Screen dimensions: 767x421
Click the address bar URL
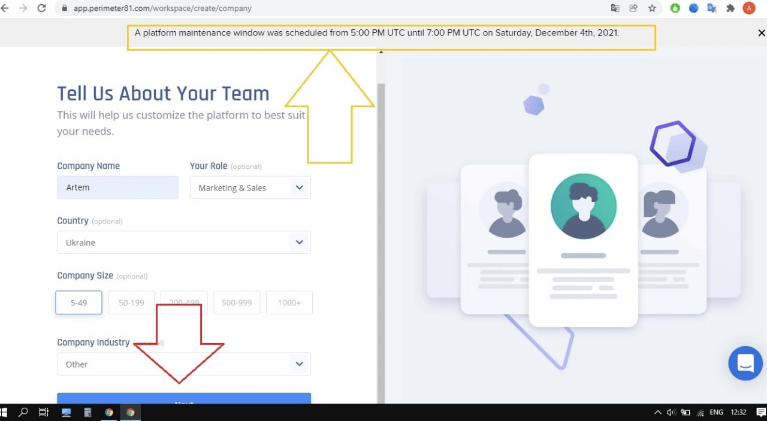(x=162, y=8)
